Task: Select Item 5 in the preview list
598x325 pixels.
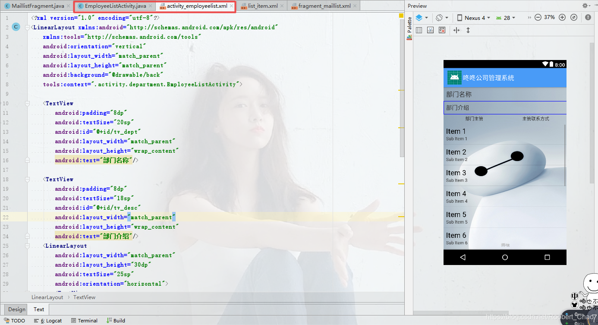Action: pos(504,217)
